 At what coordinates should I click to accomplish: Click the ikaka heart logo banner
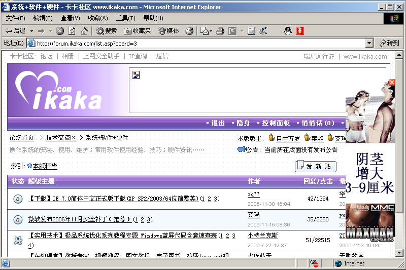pos(58,90)
